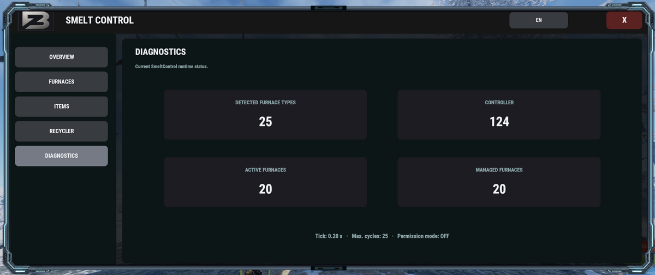
Task: Click the bottom center frame handle
Action: point(327,268)
